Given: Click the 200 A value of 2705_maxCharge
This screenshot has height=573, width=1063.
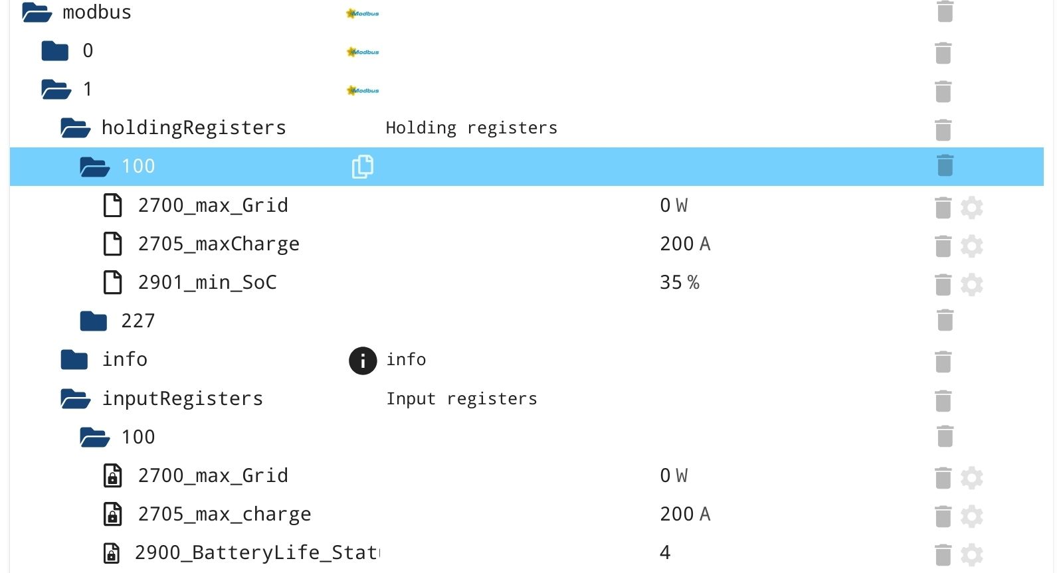Looking at the screenshot, I should coord(685,244).
